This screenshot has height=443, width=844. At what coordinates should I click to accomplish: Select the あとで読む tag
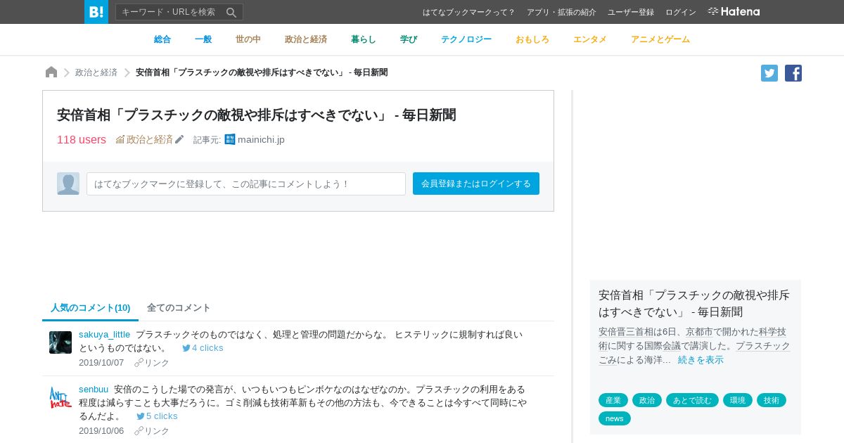pyautogui.click(x=692, y=400)
